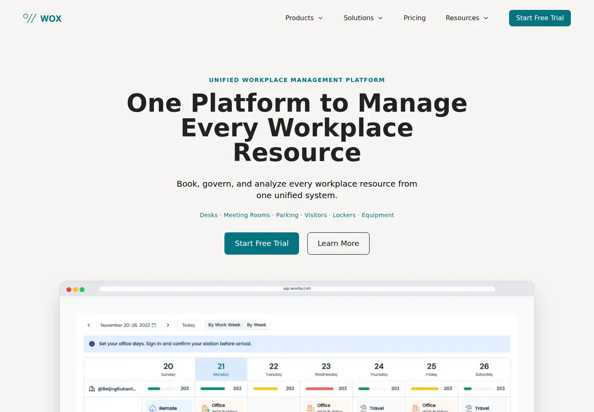Viewport: 594px width, 412px height.
Task: Go to the Pricing page
Action: 415,18
